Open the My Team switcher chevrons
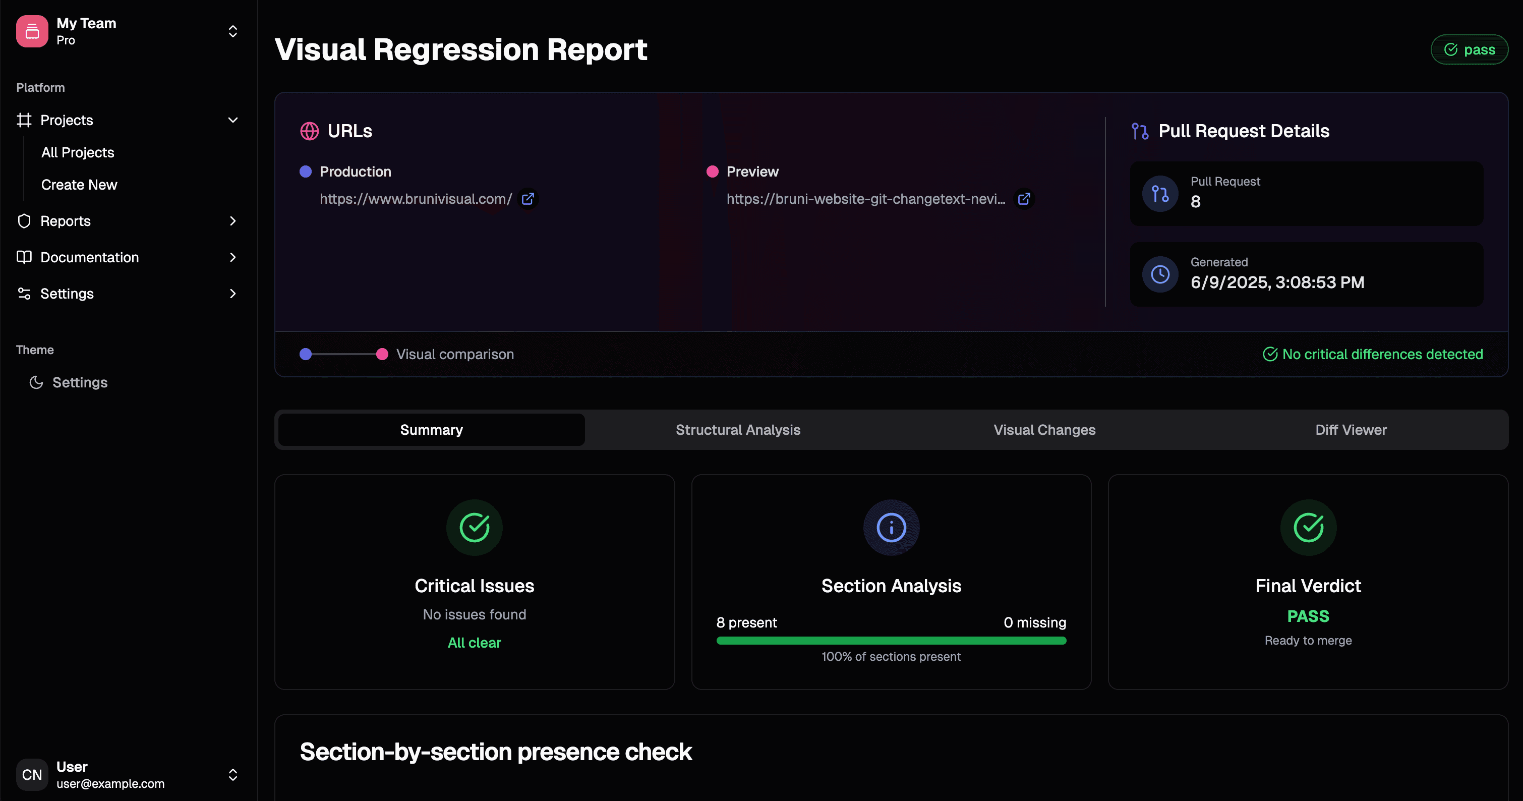Screen dimensions: 1523x801 click(233, 31)
